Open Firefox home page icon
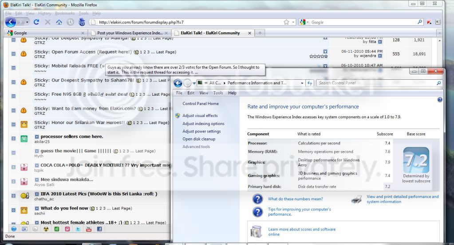Viewport: 454px width, 245px height. [x=59, y=22]
